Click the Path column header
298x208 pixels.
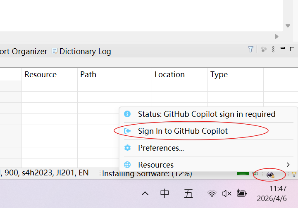(88, 75)
